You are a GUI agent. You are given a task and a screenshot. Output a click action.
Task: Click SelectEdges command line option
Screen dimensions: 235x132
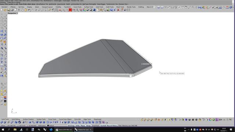[x=101, y=4]
